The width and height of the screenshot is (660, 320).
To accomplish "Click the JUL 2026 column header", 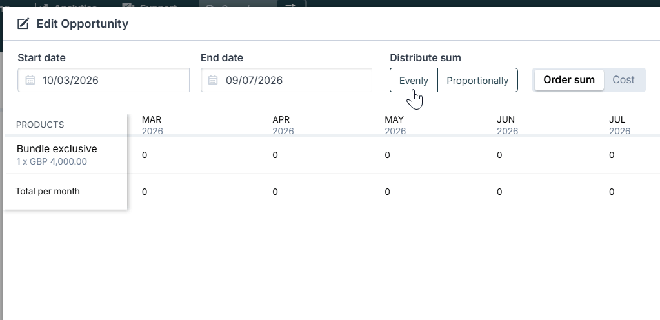I will (619, 125).
